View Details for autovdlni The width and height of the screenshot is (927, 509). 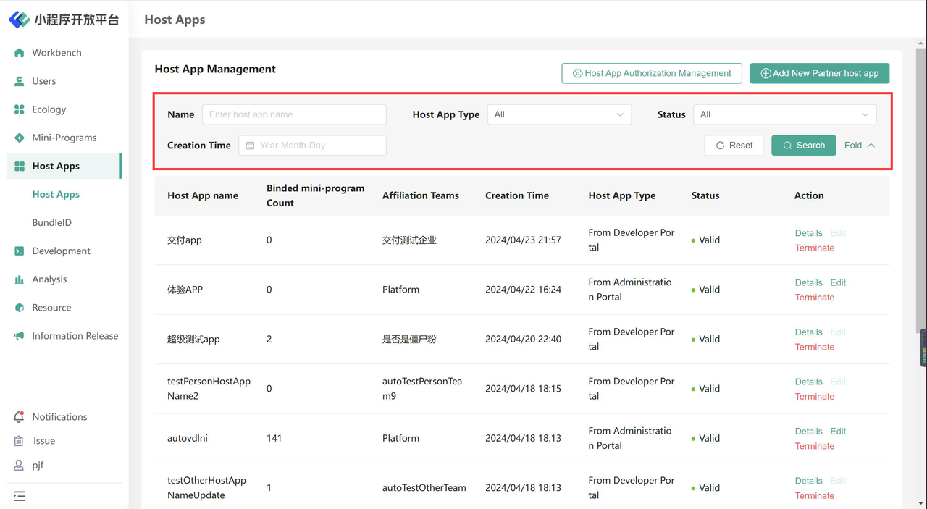808,432
